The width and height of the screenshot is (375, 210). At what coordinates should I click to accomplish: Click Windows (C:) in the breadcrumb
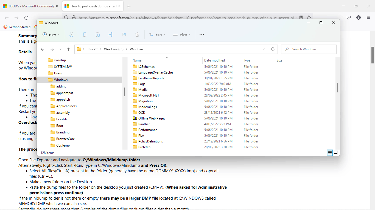[114, 49]
